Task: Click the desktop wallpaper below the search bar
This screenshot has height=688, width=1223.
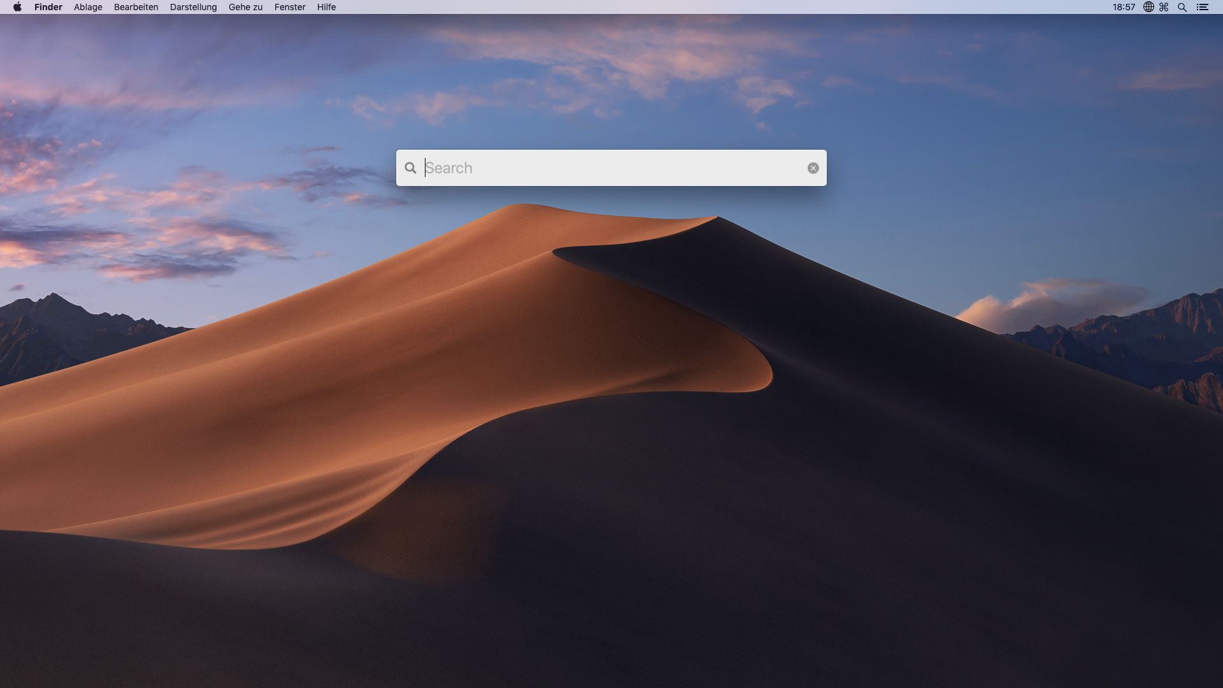Action: 611,446
